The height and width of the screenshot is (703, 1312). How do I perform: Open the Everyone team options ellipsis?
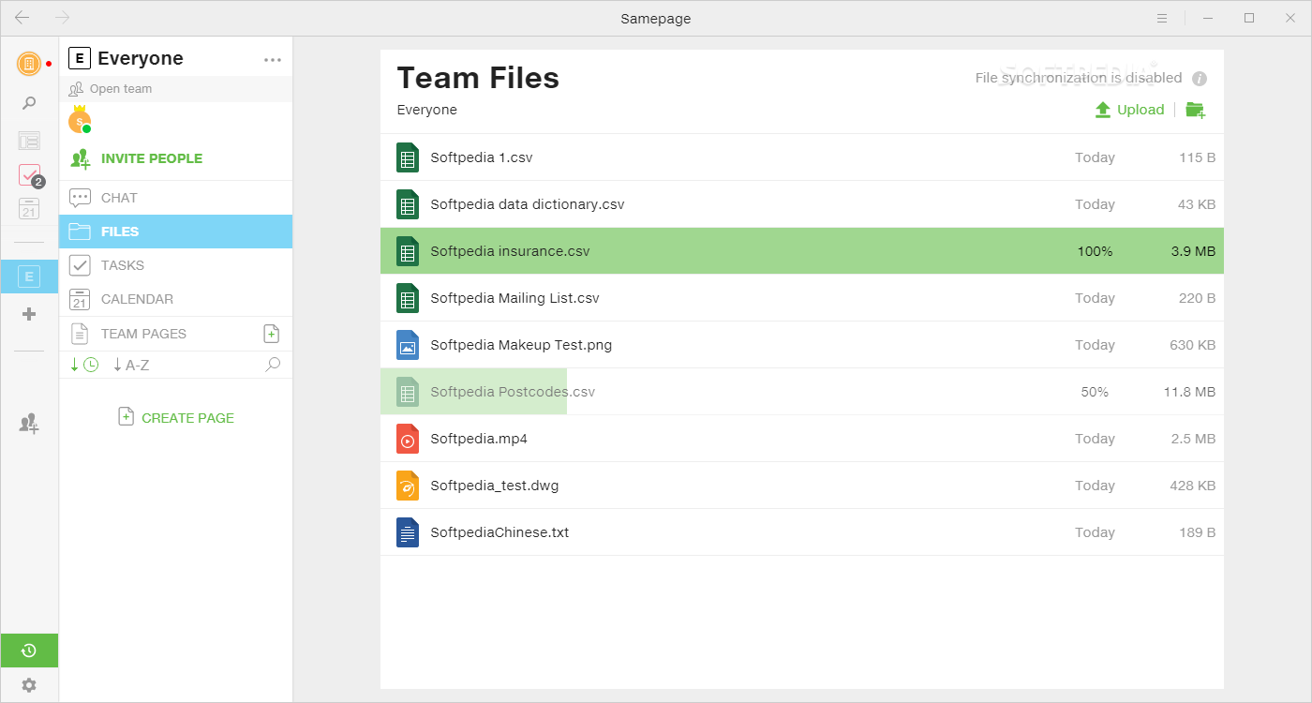tap(273, 60)
